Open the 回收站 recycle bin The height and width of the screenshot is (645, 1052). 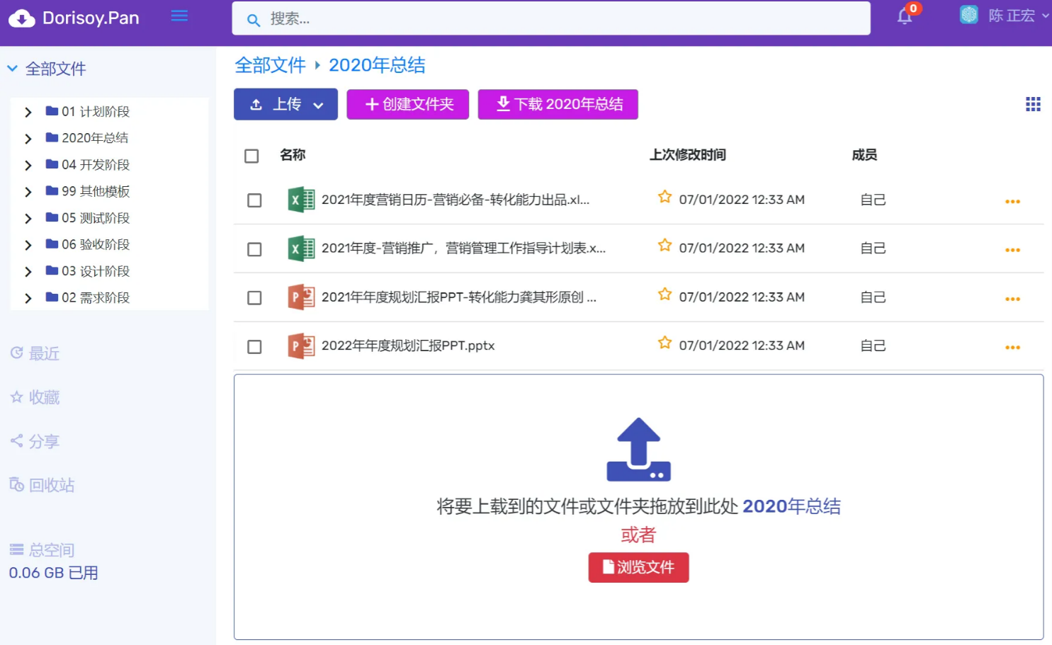coord(42,485)
